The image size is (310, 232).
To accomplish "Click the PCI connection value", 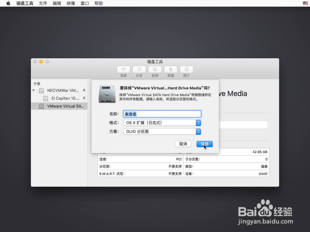I will point(179,159).
